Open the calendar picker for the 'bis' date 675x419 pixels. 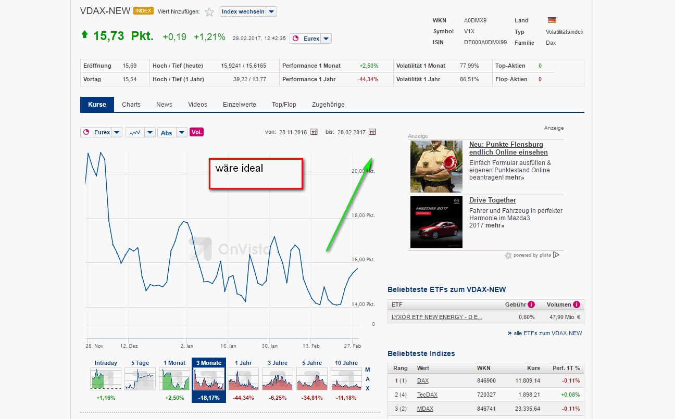point(372,132)
